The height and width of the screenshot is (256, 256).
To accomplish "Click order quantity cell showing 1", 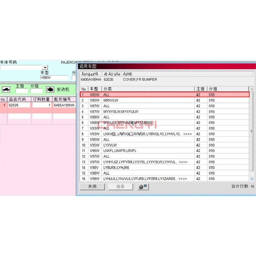I will point(42,105).
